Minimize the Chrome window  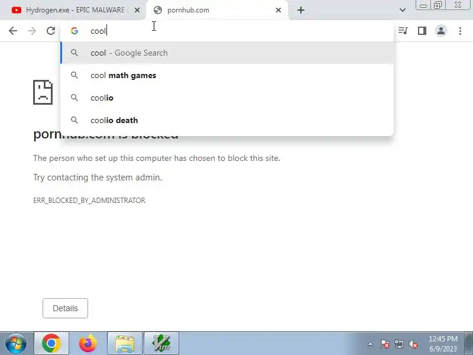click(x=423, y=5)
